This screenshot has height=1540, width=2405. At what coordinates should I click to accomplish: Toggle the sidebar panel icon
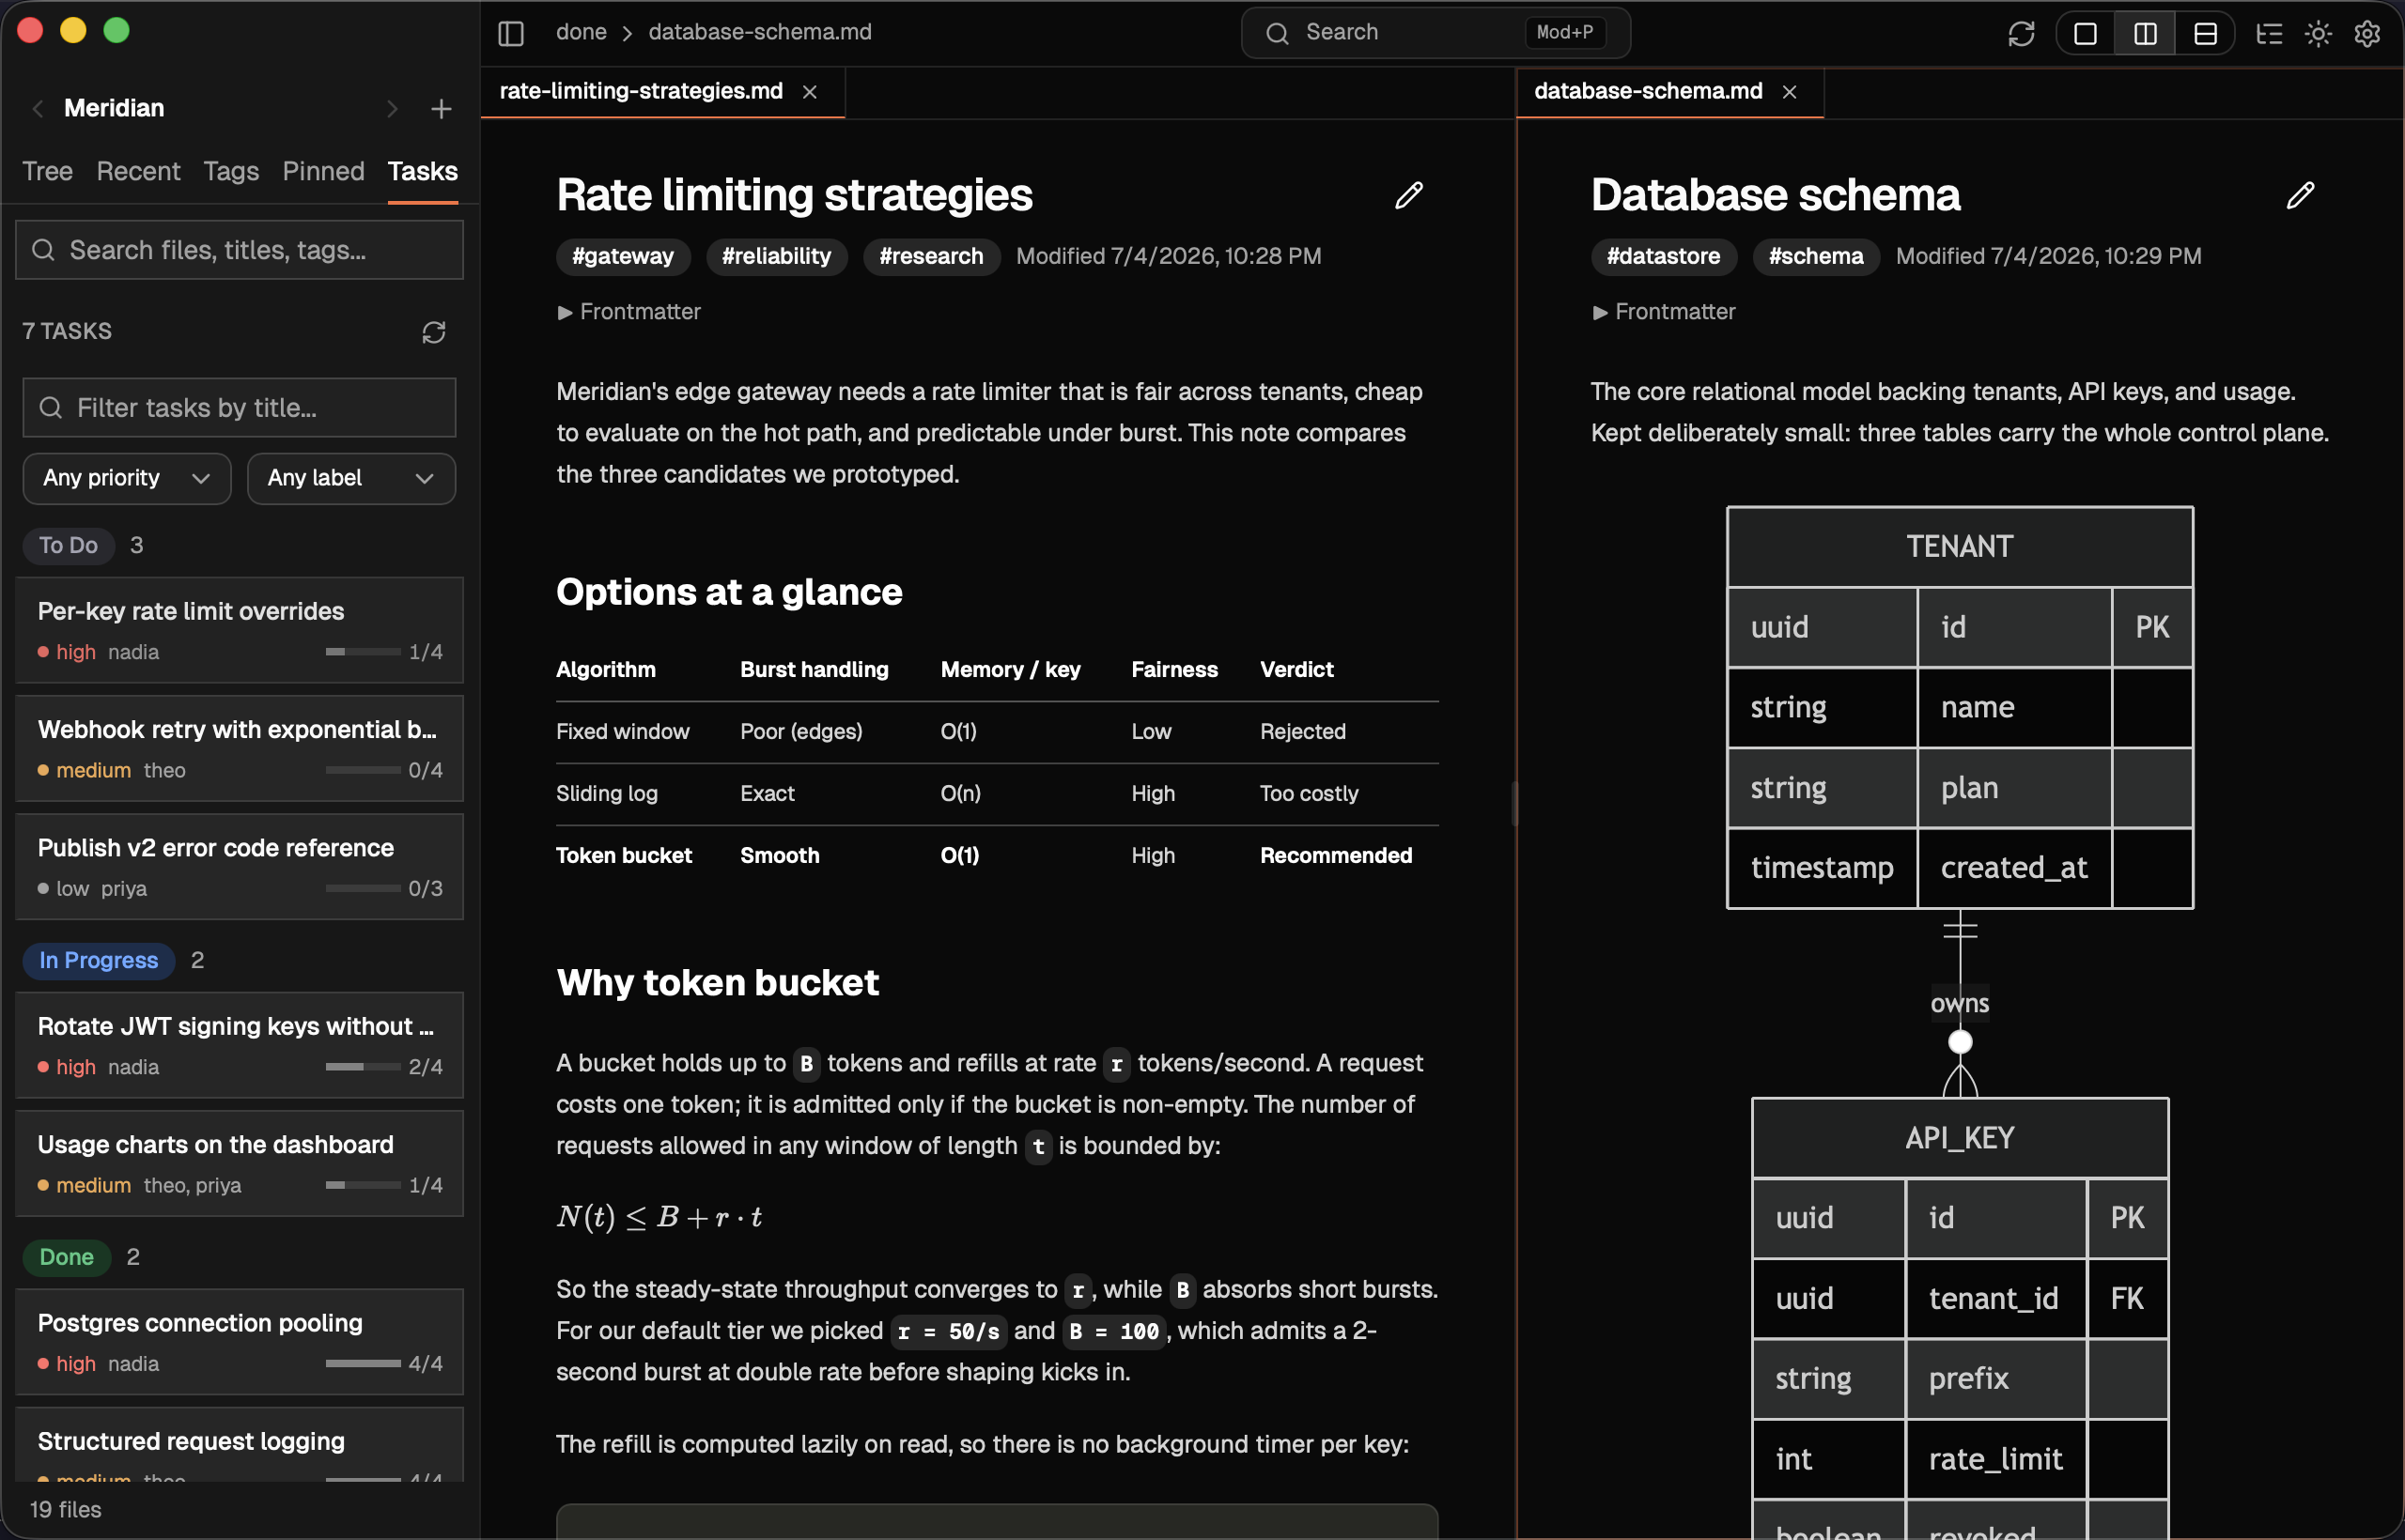pos(511,33)
